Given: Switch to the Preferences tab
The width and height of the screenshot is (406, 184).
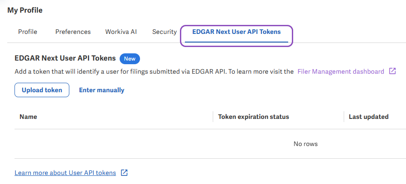Looking at the screenshot, I should click(x=73, y=32).
